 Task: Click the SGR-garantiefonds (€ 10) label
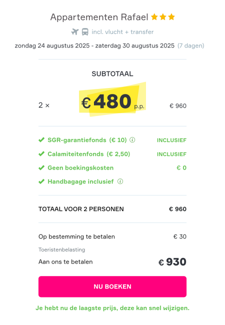(x=87, y=140)
